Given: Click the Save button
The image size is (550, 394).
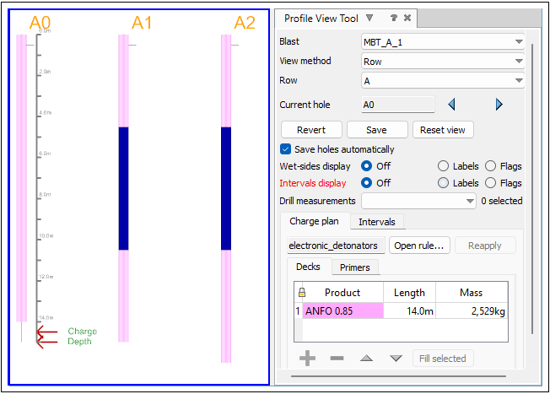Looking at the screenshot, I should pyautogui.click(x=377, y=130).
